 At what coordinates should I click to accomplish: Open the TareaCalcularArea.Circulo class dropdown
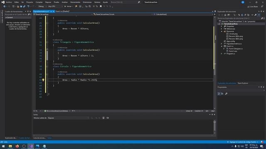[x=123, y=14]
